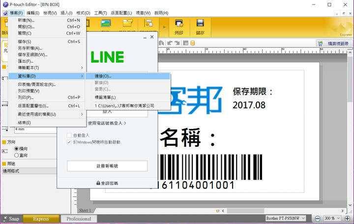Open the 格式(O) menu
The height and width of the screenshot is (224, 354).
tap(83, 13)
